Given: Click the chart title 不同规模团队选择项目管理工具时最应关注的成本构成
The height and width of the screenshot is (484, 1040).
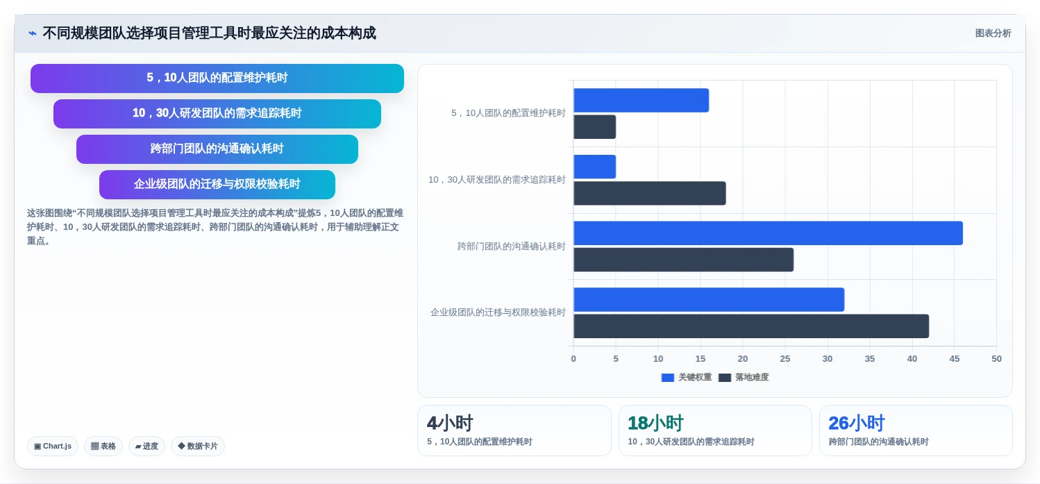Looking at the screenshot, I should [209, 33].
